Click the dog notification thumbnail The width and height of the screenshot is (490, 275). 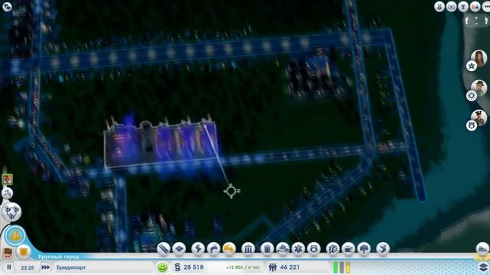pos(7,180)
